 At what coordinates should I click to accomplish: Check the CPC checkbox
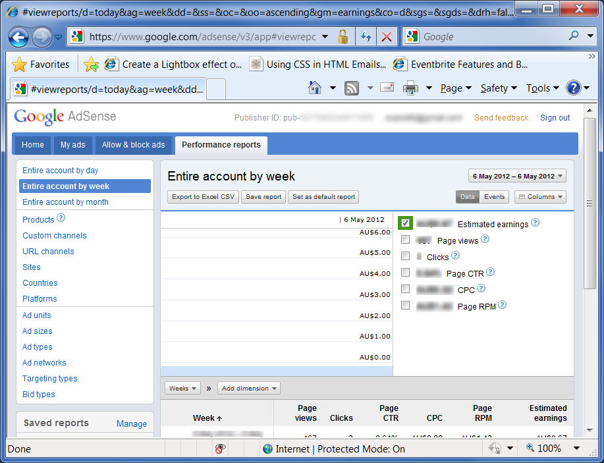tap(405, 289)
